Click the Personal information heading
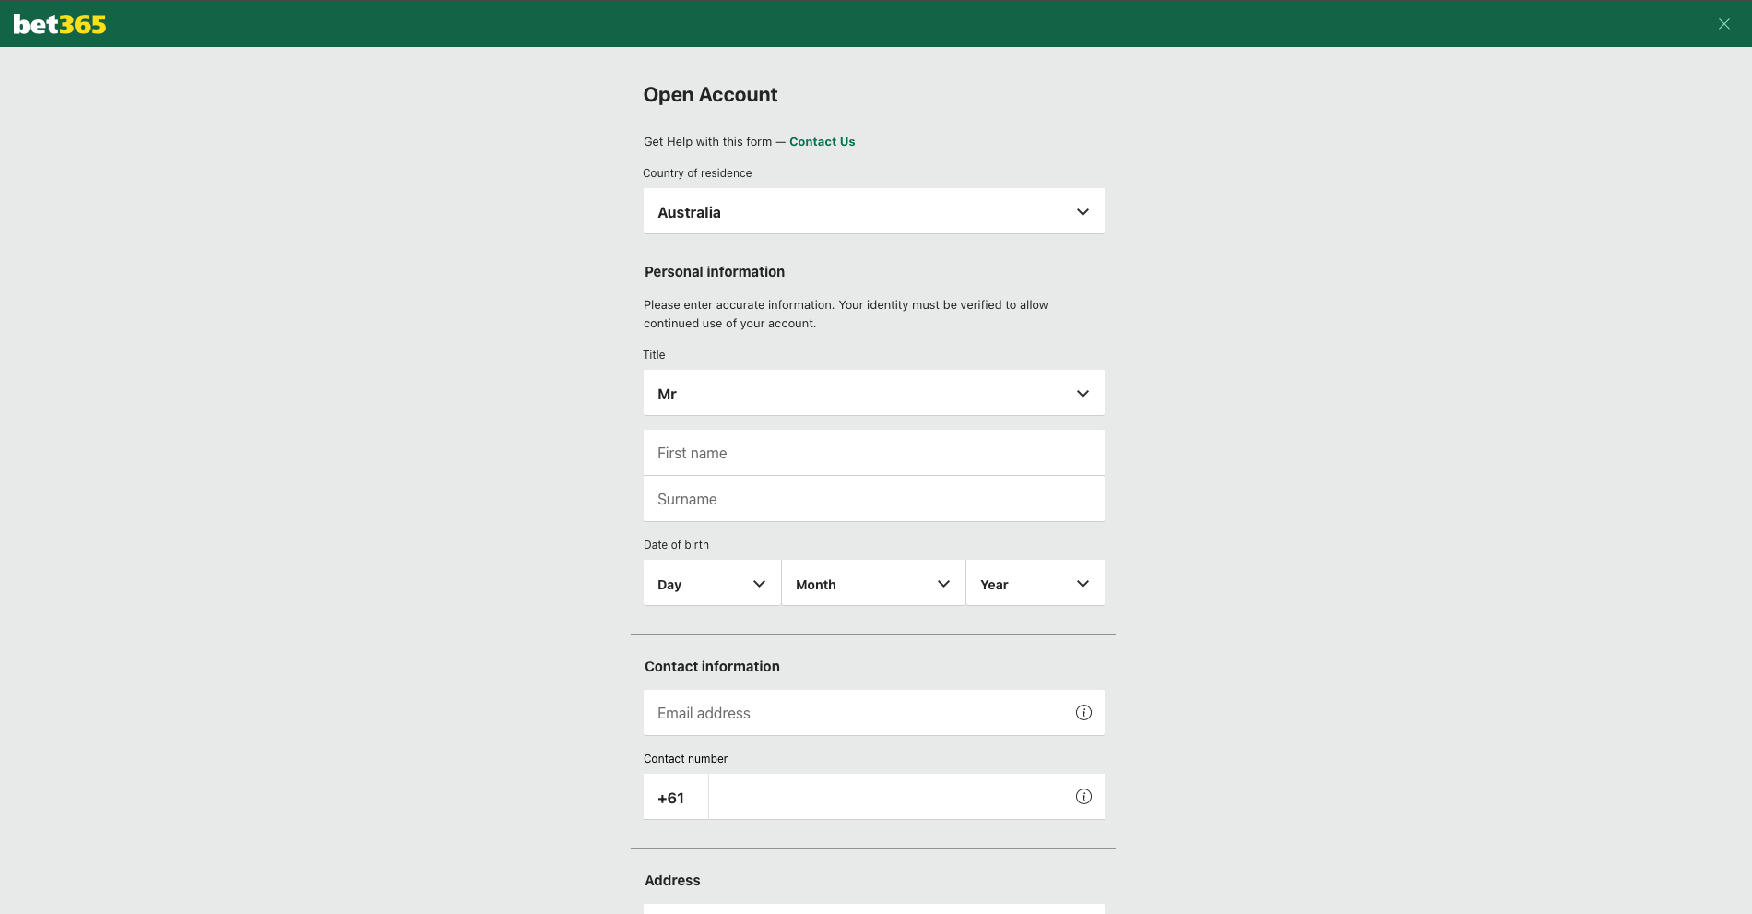This screenshot has height=914, width=1752. [715, 272]
